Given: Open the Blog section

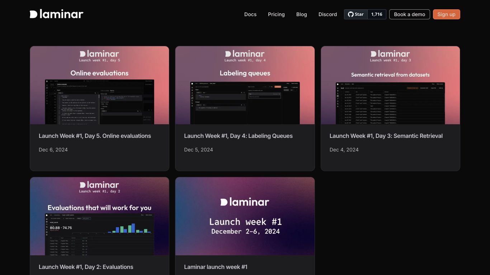Looking at the screenshot, I should 302,14.
